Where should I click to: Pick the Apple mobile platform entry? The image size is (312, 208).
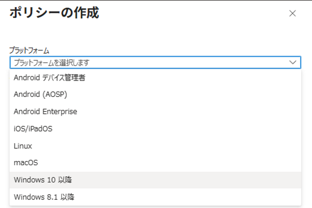[x=33, y=129]
